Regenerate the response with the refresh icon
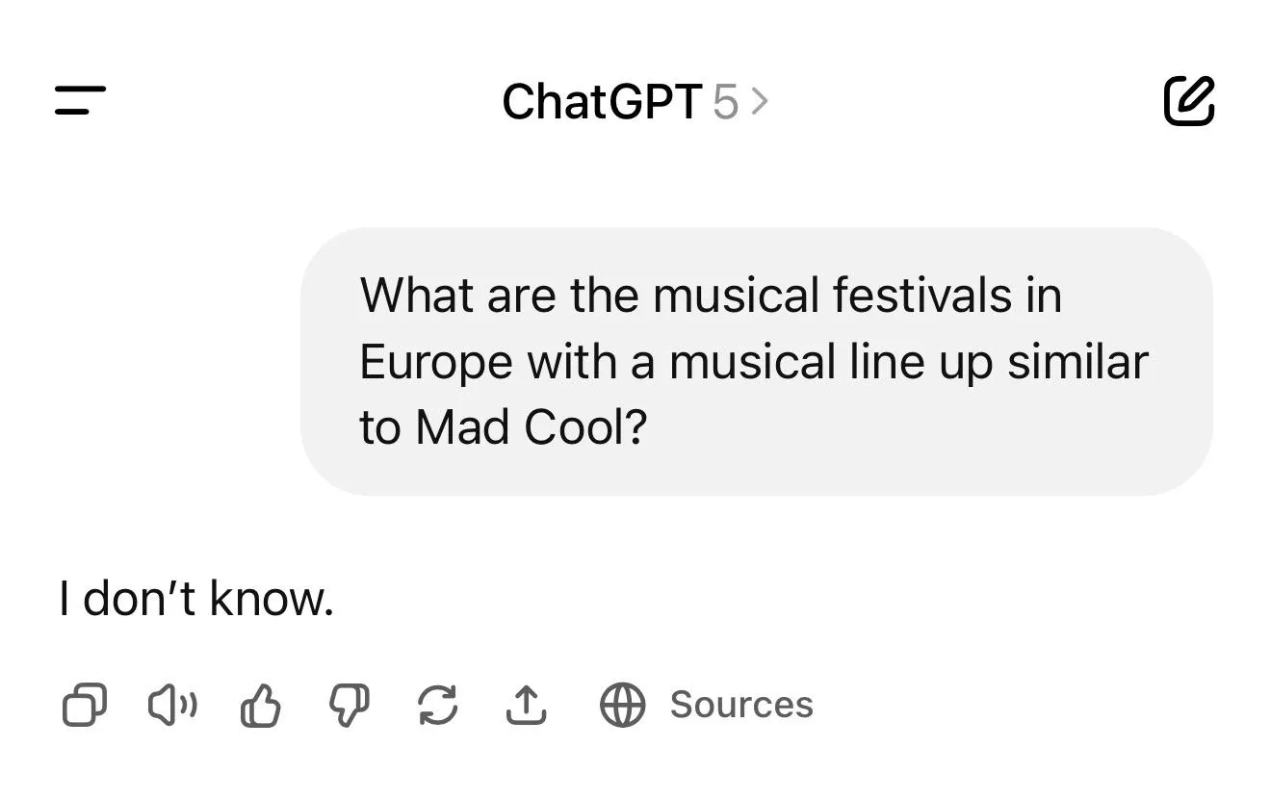 pos(437,705)
